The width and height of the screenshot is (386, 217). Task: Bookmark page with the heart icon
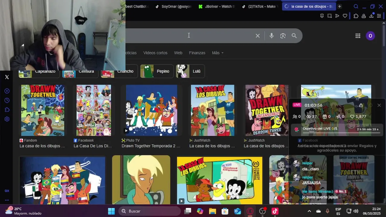click(x=345, y=16)
